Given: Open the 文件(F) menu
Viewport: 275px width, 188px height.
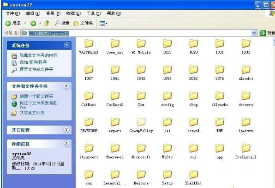Looking at the screenshot, I should pos(13,13).
